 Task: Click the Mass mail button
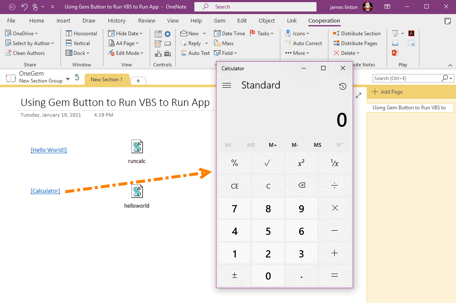[224, 43]
